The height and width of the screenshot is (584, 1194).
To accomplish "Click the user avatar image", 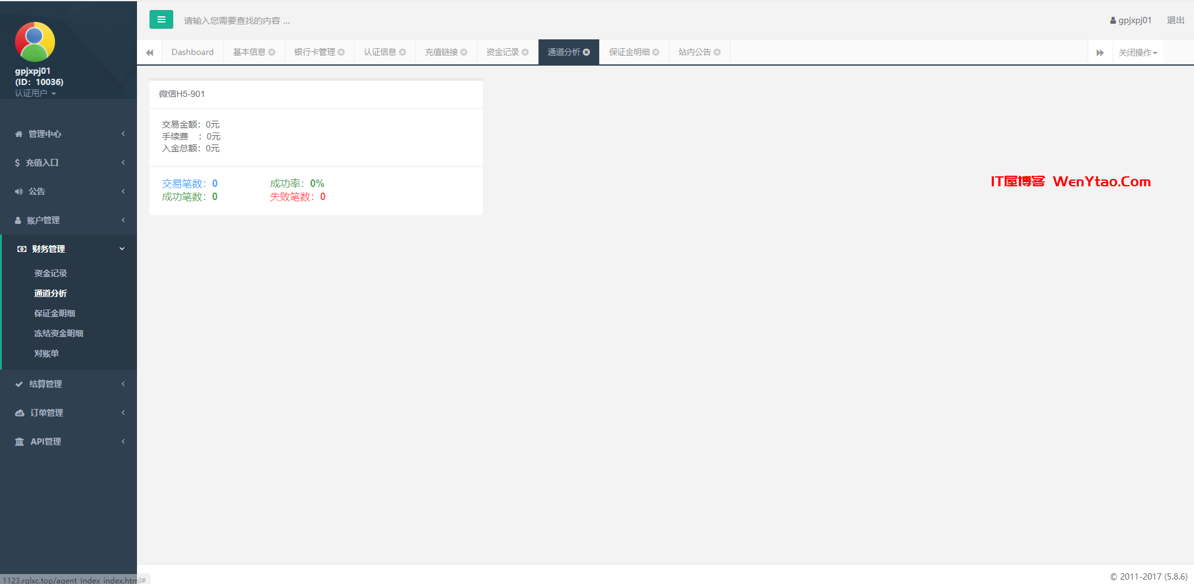I will pyautogui.click(x=35, y=42).
